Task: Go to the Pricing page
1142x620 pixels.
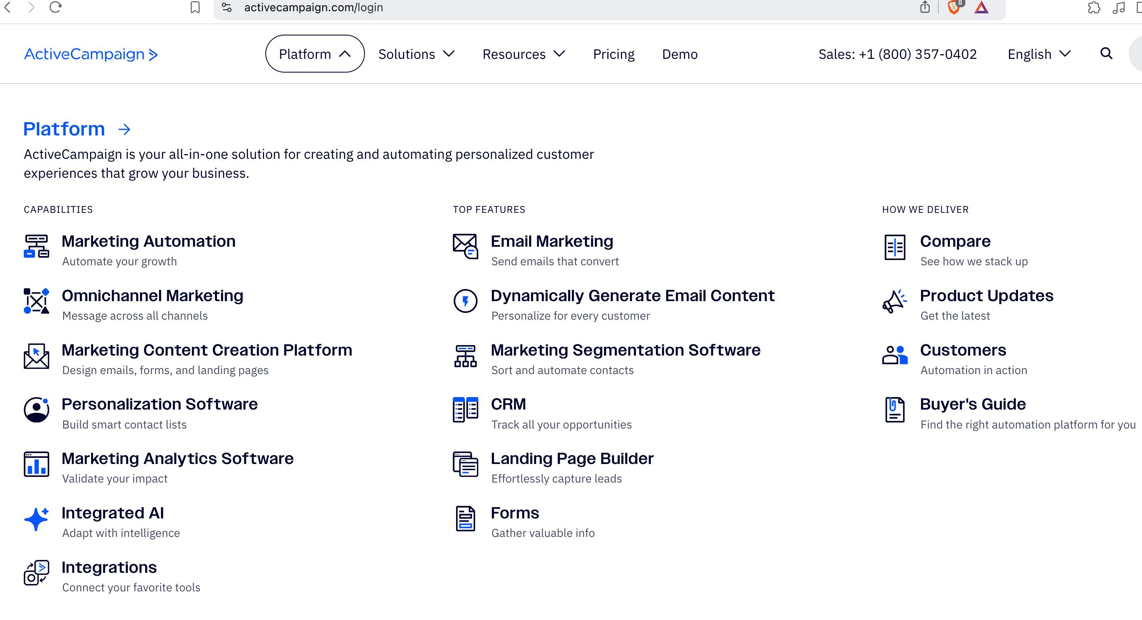Action: (x=614, y=54)
